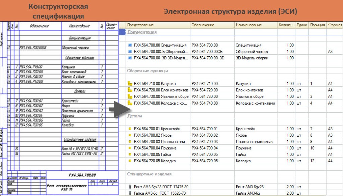The height and width of the screenshot is (196, 343).
Task: Click the part icon beside РХ4.564.700.04 Пружина
Action: pyautogui.click(x=130, y=148)
